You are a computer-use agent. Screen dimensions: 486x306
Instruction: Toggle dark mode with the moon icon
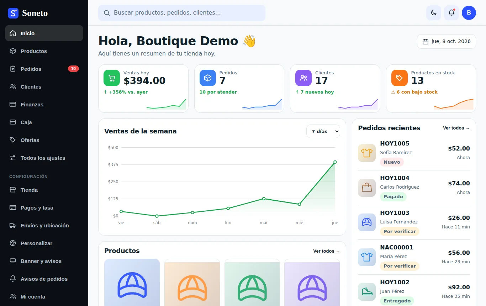434,13
